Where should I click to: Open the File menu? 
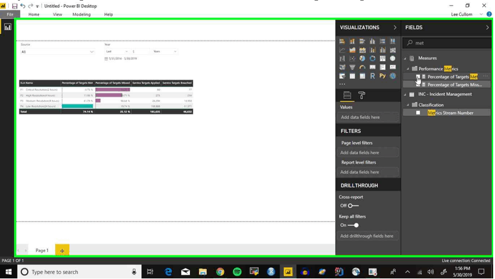[10, 14]
